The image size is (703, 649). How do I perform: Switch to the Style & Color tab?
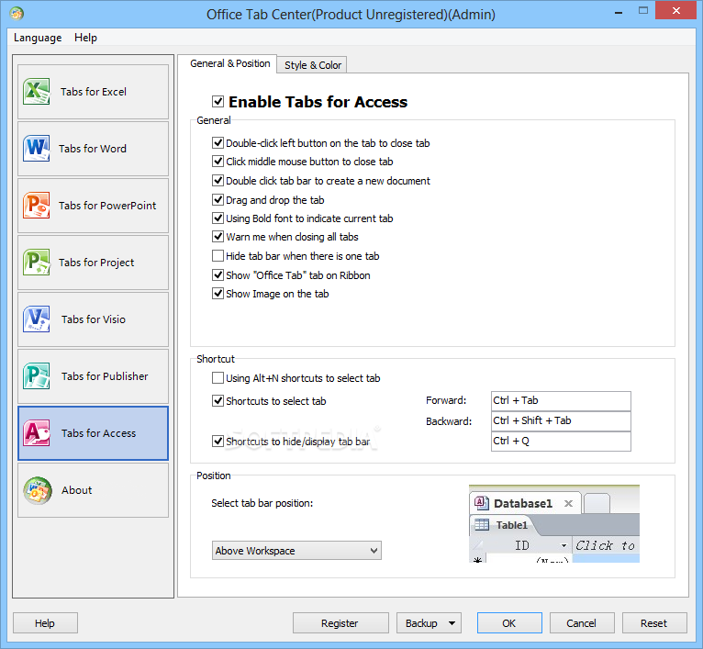click(312, 65)
